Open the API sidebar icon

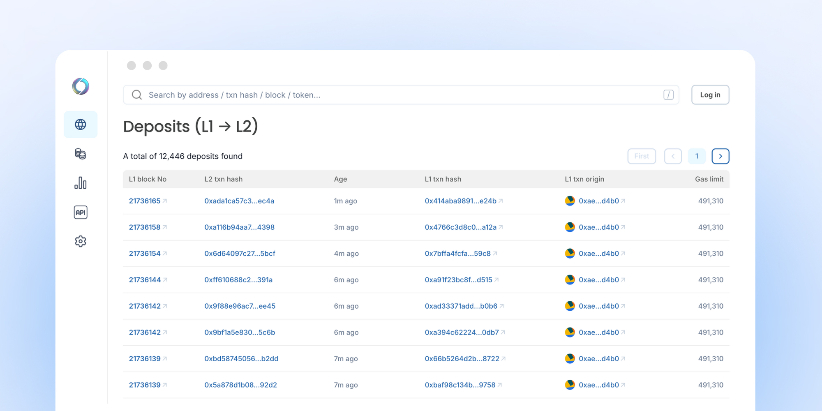[81, 212]
